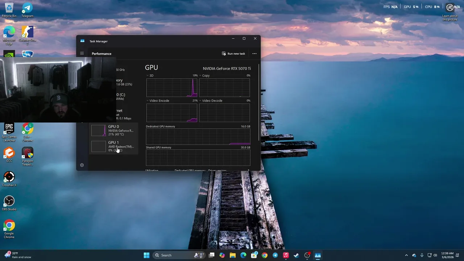
Task: Click the NVIDIA GeForce RTX 5070 Ti label
Action: click(x=227, y=69)
